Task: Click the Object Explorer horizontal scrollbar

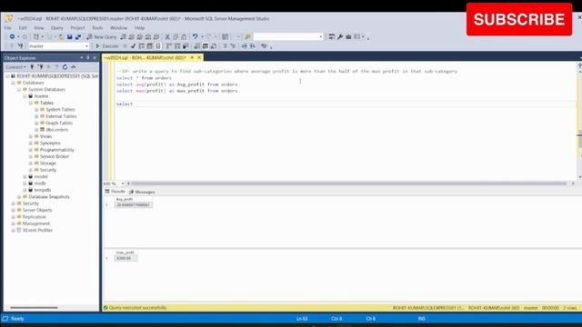Action: click(x=34, y=307)
